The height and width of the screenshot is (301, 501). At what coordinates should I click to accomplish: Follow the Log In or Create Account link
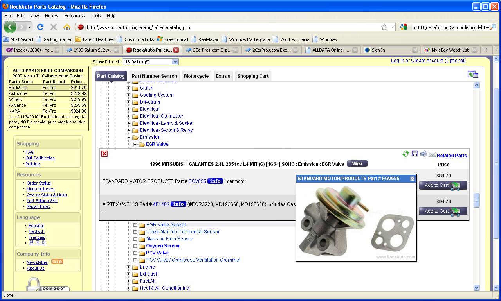[x=428, y=61]
